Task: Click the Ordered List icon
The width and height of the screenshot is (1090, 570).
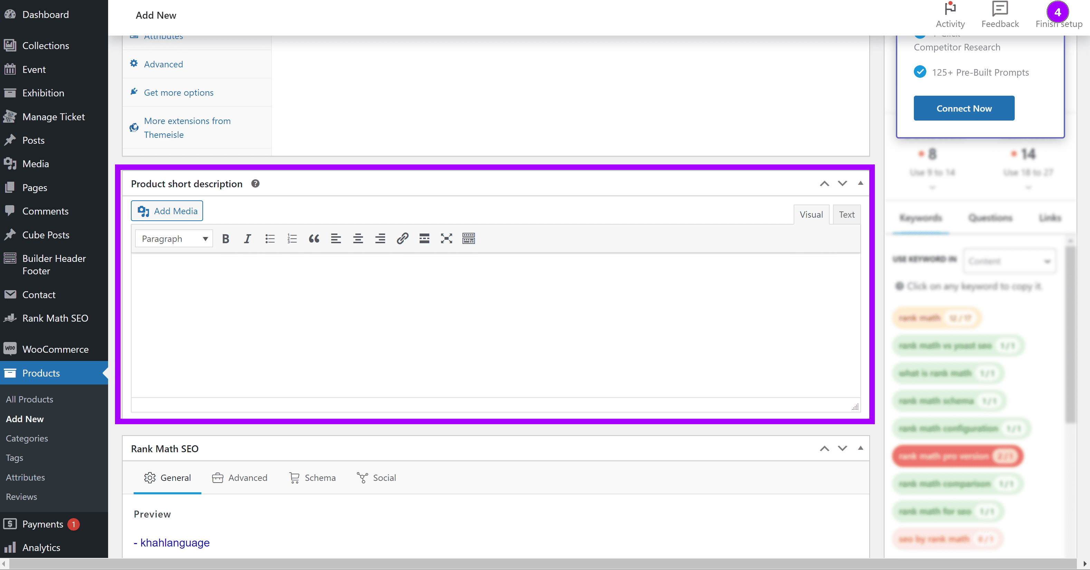Action: (292, 238)
